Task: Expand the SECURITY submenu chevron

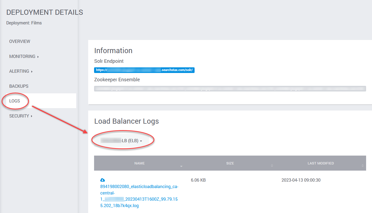Action: click(x=32, y=116)
